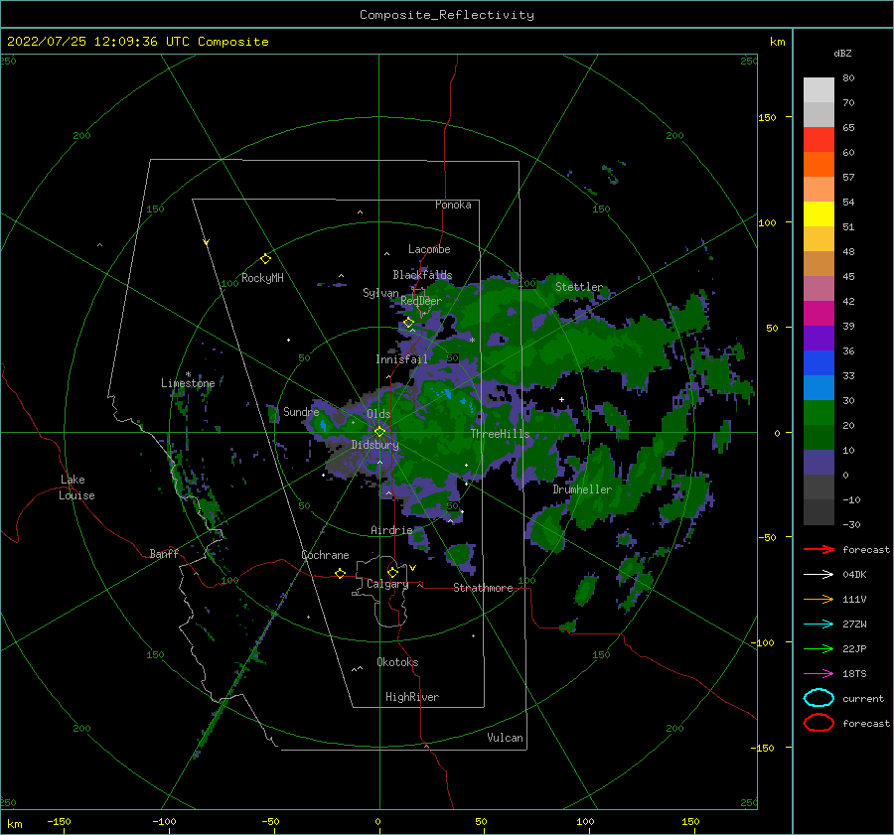Viewport: 894px width, 835px height.
Task: Click the -30 value in dBZ scale
Action: point(852,524)
